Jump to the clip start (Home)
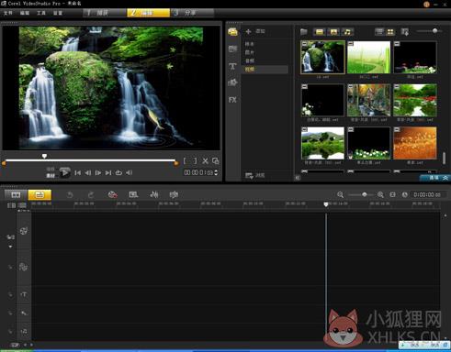 [77, 173]
